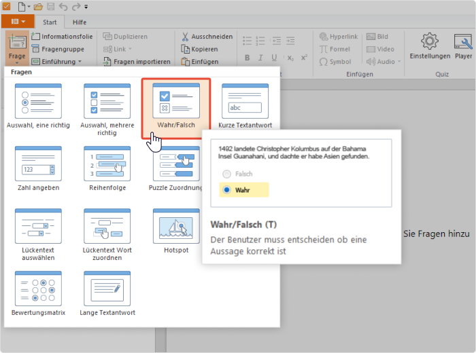
Task: Increase the text indent
Action: tap(290, 41)
